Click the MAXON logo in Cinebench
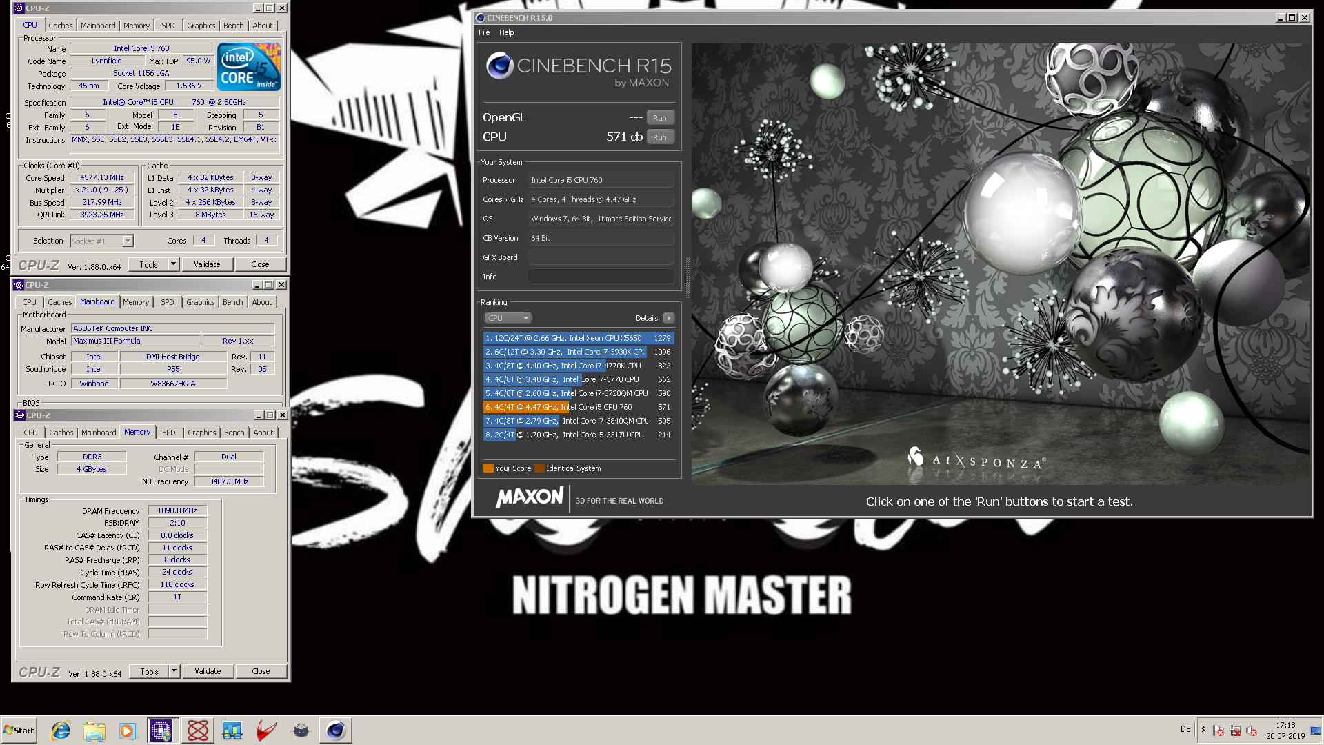1324x745 pixels. [530, 497]
